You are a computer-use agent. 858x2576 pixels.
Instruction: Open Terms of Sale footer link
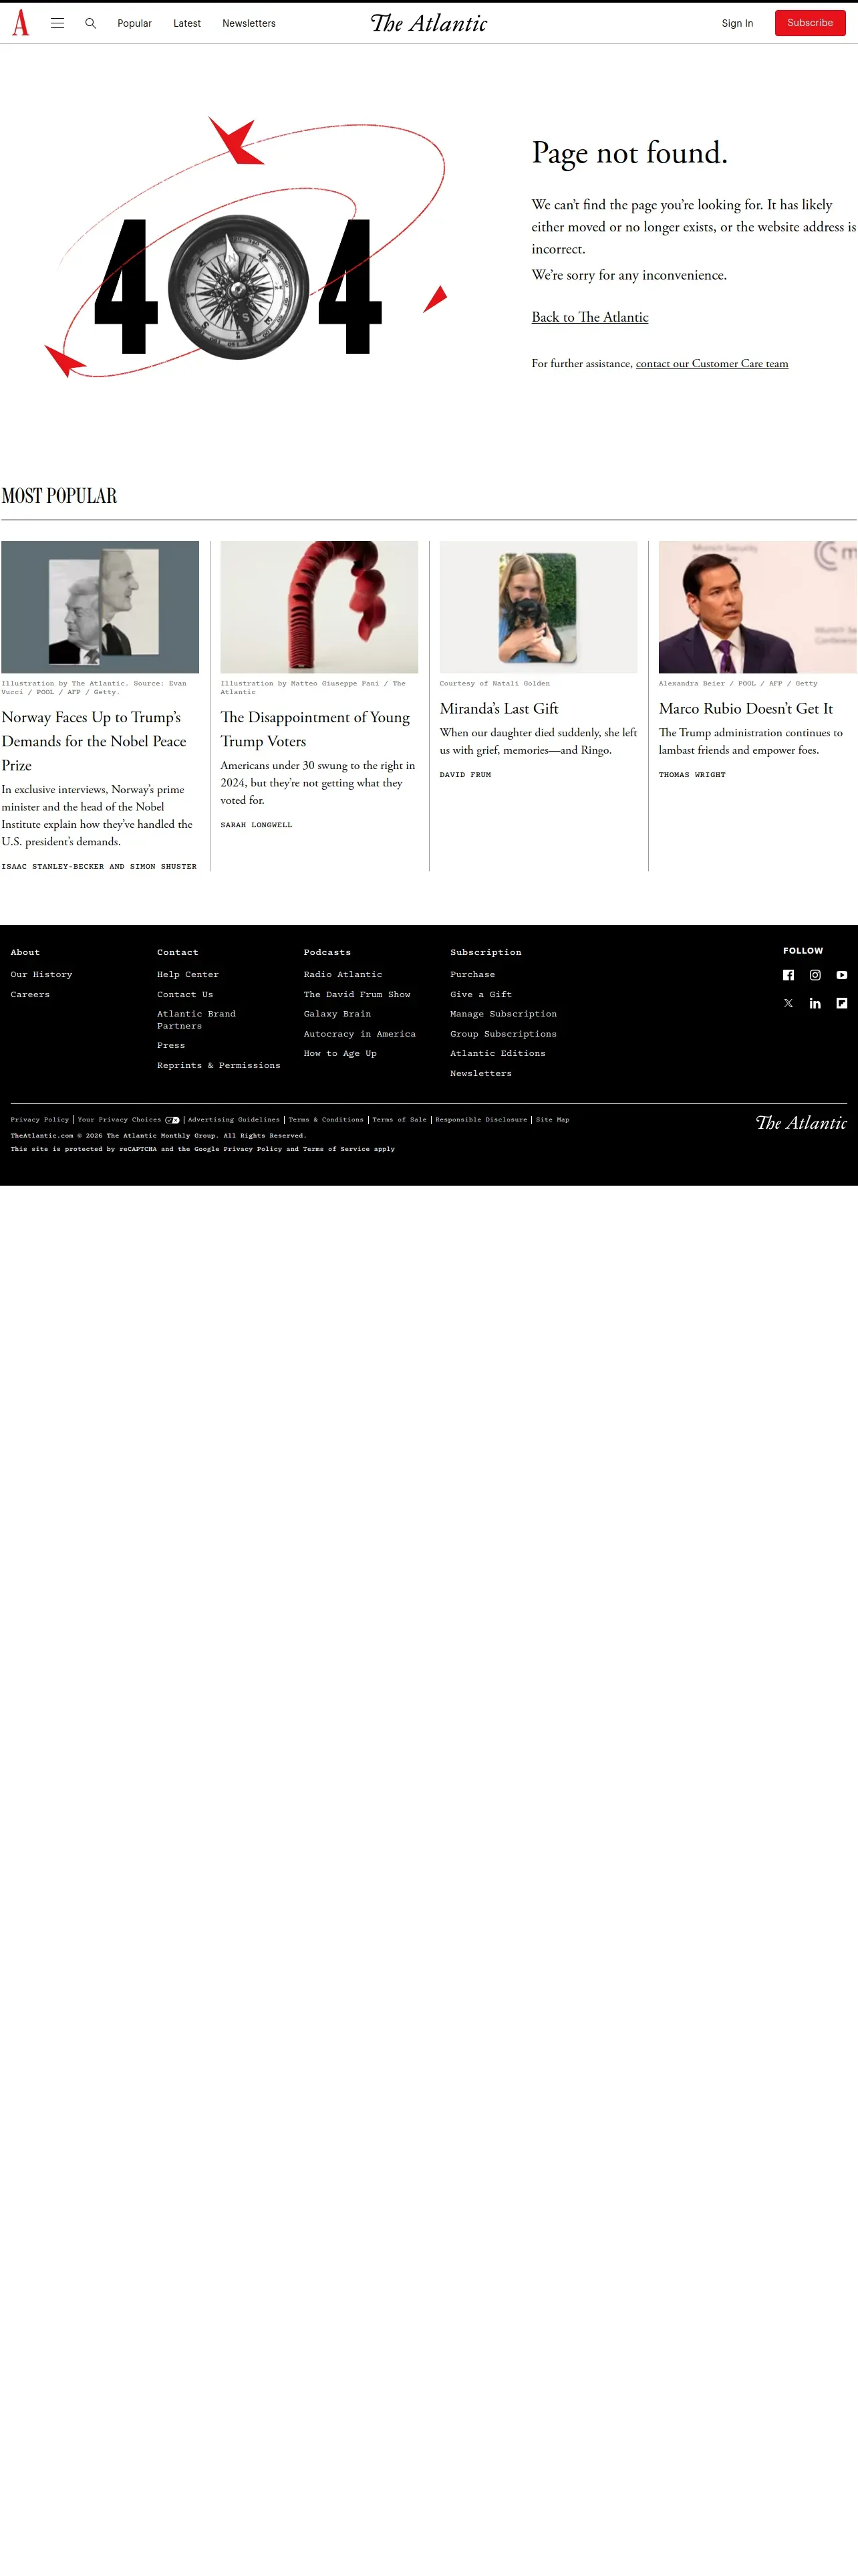click(400, 1120)
